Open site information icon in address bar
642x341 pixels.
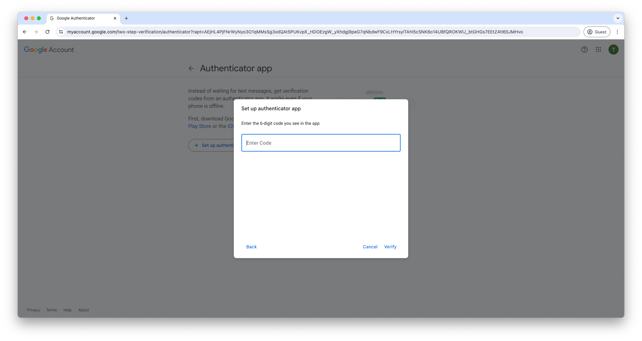tap(61, 32)
